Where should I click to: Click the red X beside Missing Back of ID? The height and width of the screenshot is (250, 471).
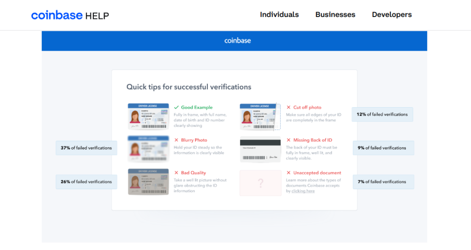[288, 140]
